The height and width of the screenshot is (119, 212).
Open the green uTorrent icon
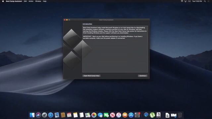(152, 115)
